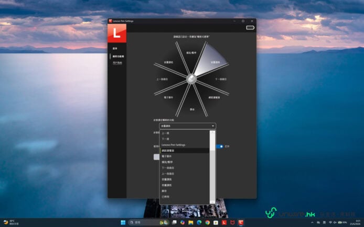Select the 靜音 segment at the wheel bottom
The image size is (364, 227).
(x=192, y=109)
